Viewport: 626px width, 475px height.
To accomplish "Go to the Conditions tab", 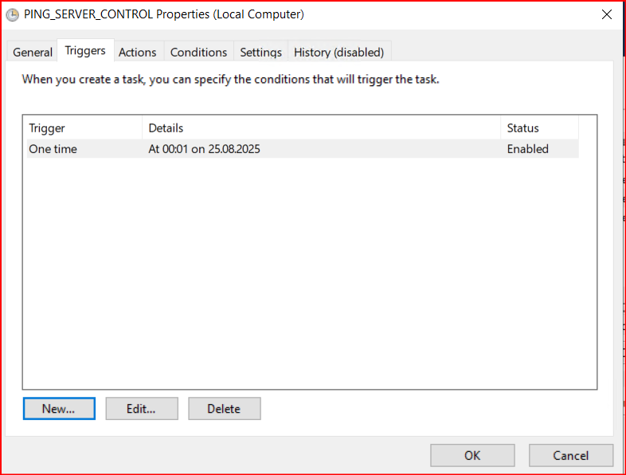I will pos(198,53).
